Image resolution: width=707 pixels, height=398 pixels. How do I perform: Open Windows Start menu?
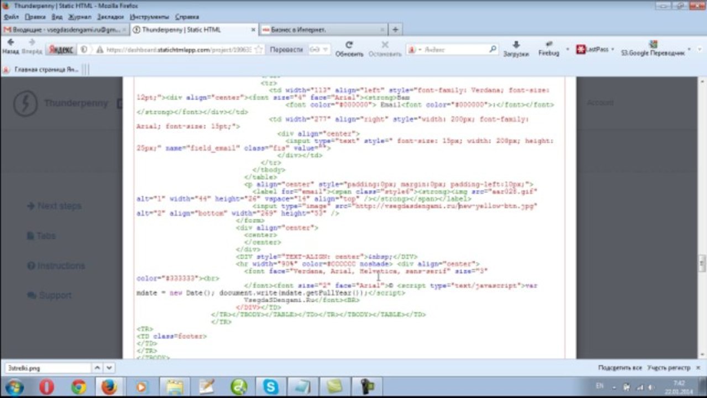[13, 387]
